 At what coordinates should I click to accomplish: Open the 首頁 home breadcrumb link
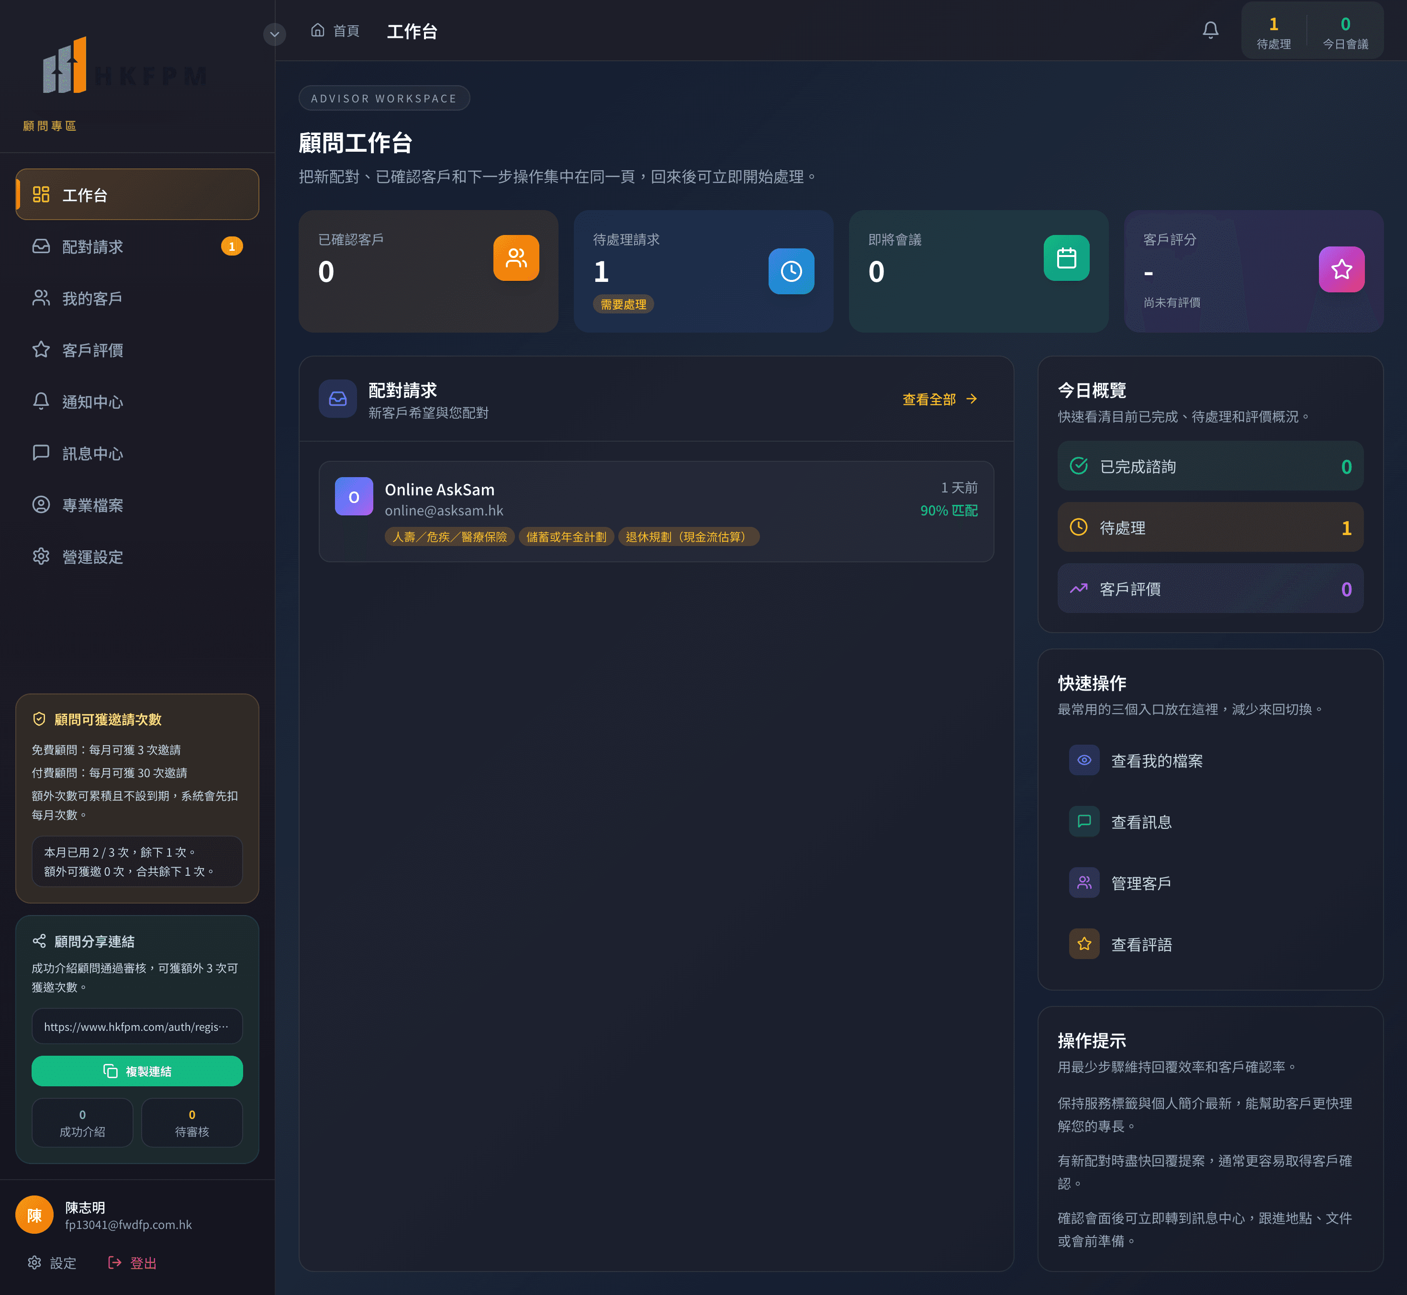tap(335, 31)
